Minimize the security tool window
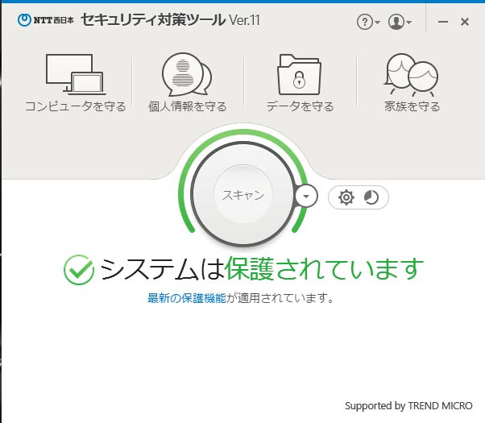 (x=443, y=22)
